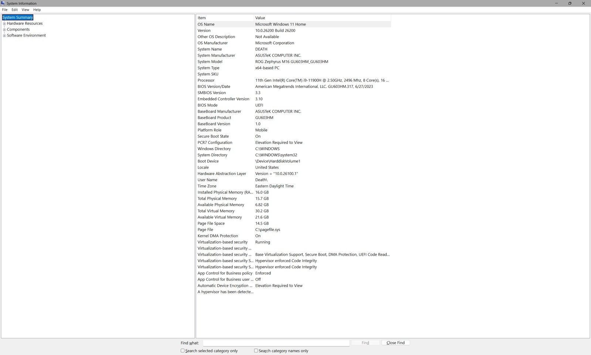This screenshot has width=591, height=355.
Task: Select the Platform Role row
Action: tap(293, 130)
